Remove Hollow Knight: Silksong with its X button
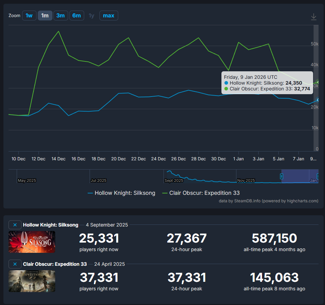This screenshot has height=305, width=325. tap(15, 224)
